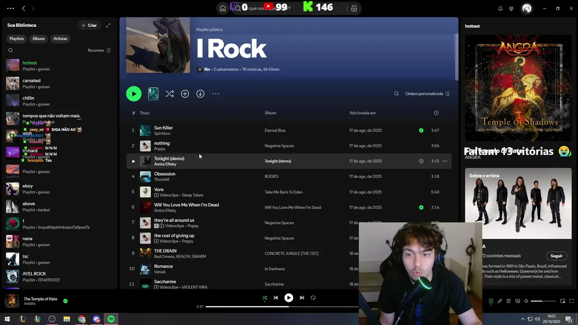Open the user profile avatar
Image resolution: width=578 pixels, height=325 pixels.
(527, 8)
